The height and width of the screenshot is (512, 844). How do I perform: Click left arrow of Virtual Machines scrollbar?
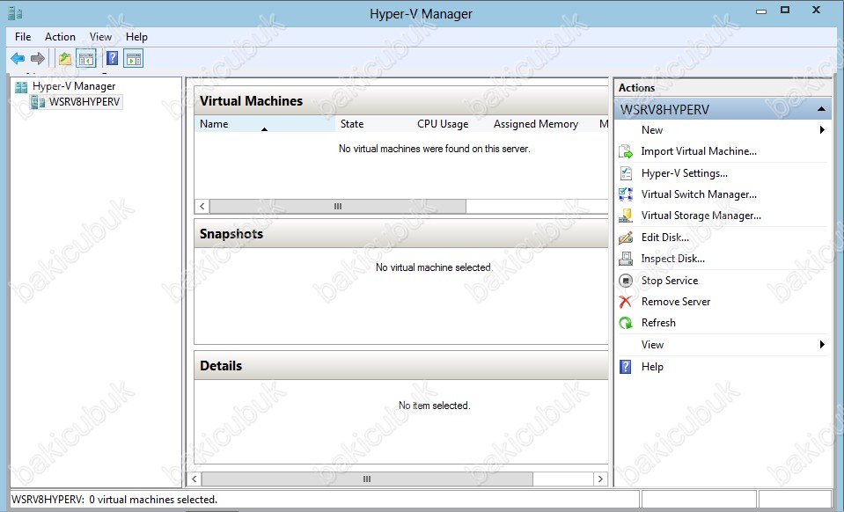pyautogui.click(x=202, y=206)
